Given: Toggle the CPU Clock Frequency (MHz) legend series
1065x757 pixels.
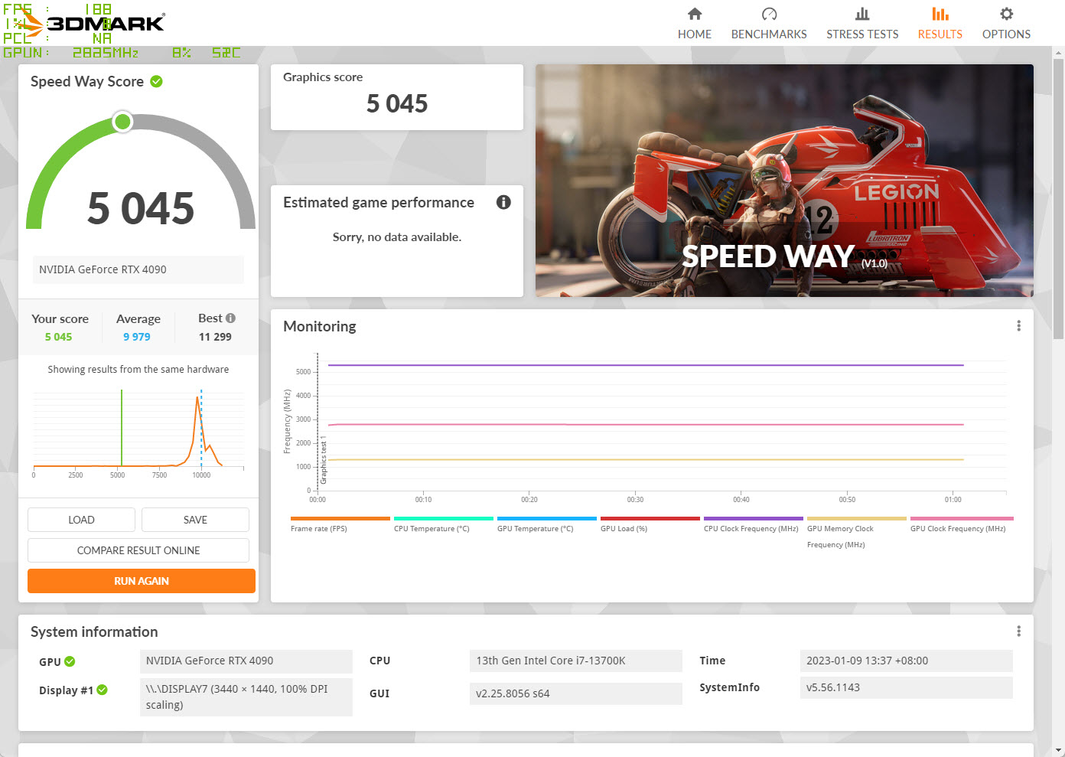Looking at the screenshot, I should 751,529.
